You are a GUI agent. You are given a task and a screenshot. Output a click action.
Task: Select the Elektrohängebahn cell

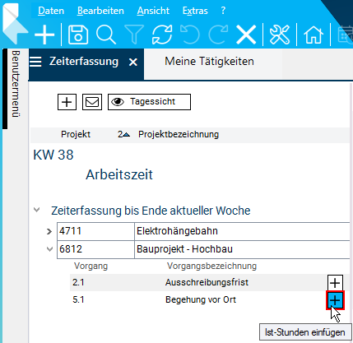pos(242,231)
